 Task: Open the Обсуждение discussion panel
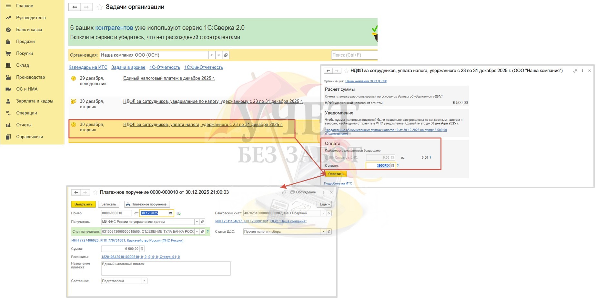(303, 192)
